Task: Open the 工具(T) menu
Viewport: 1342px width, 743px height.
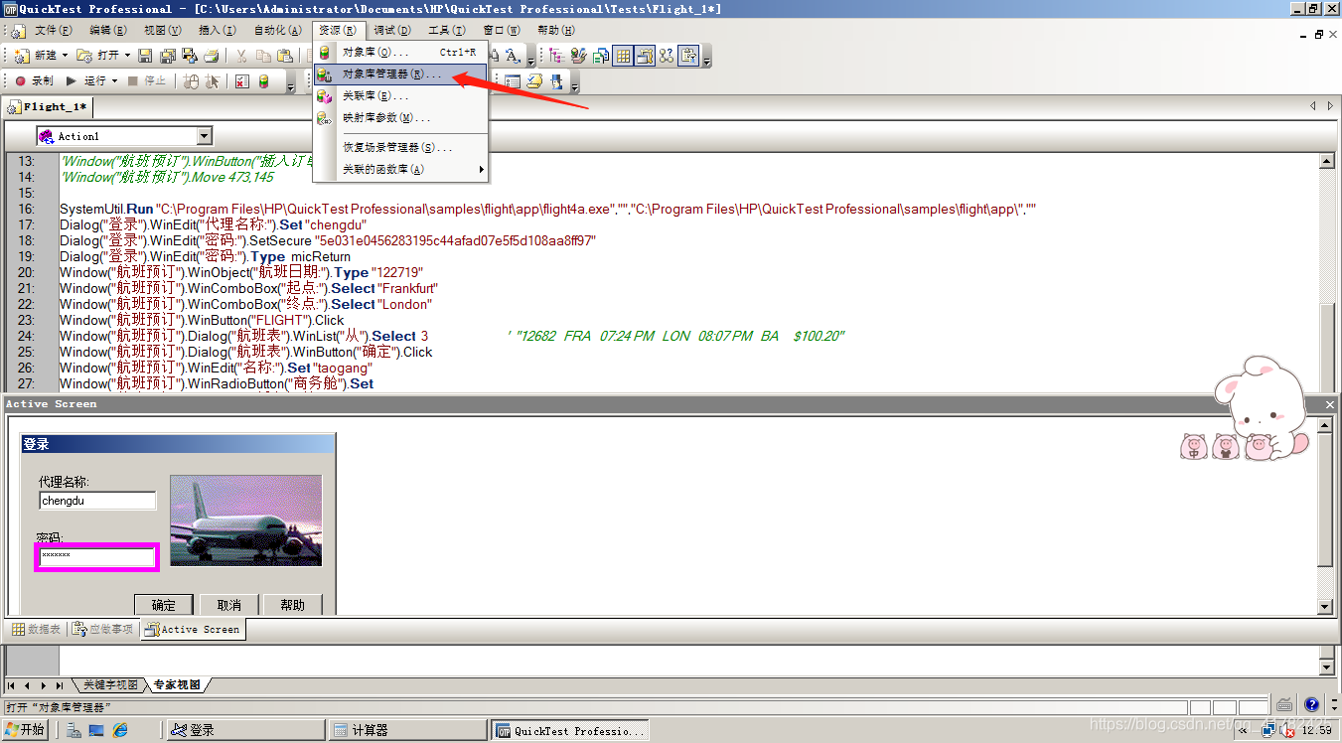Action: coord(446,31)
